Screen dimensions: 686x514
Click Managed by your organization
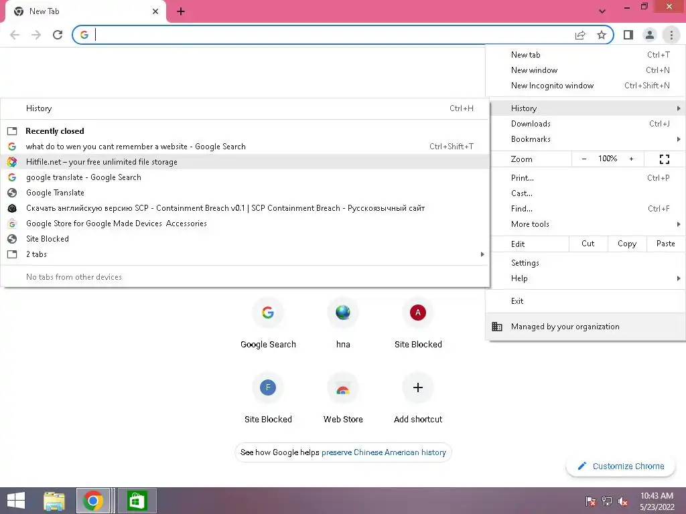586,327
